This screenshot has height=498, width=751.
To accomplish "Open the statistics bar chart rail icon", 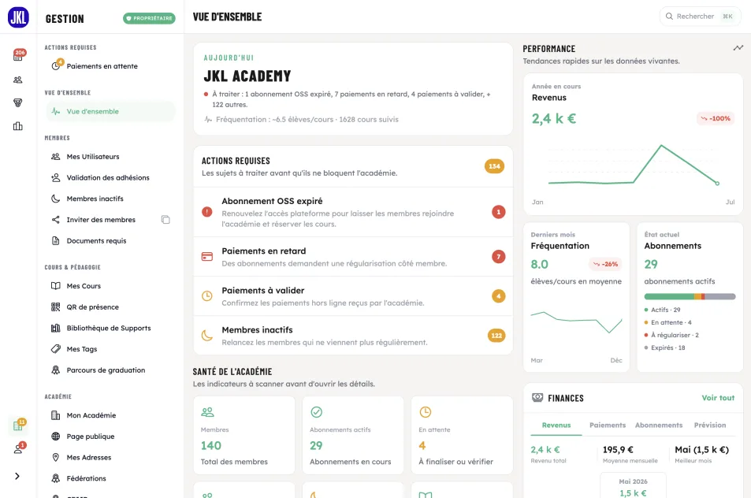I will (17, 126).
